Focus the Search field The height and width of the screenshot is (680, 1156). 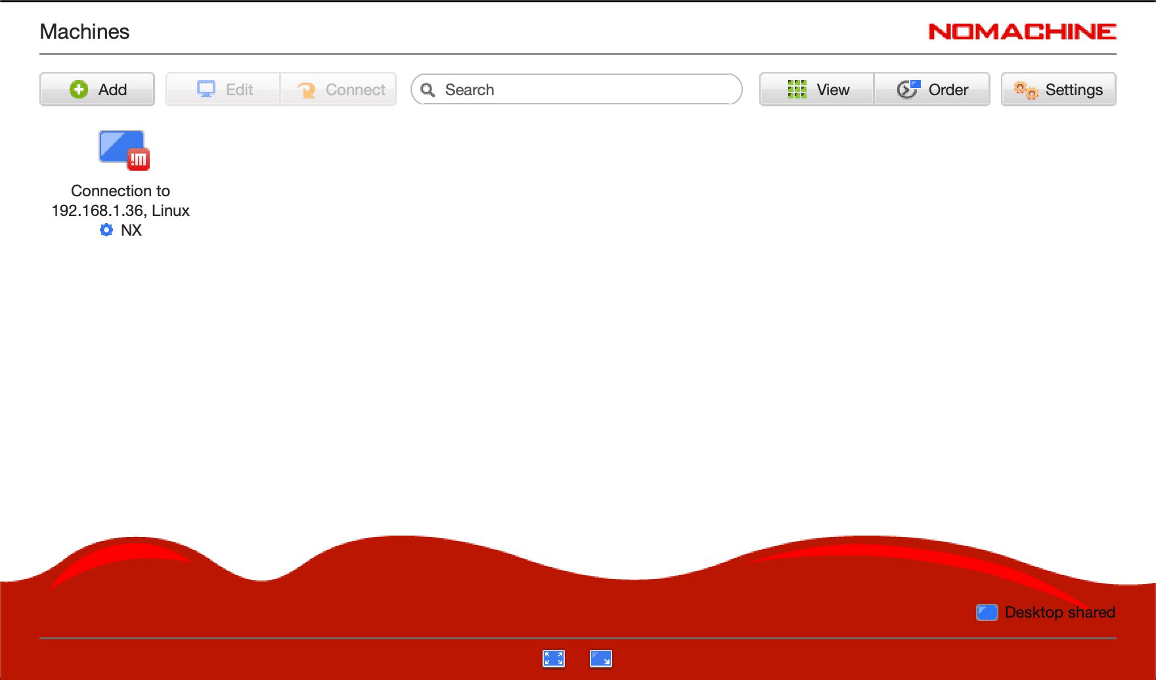(x=577, y=89)
